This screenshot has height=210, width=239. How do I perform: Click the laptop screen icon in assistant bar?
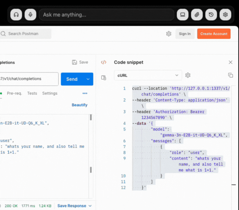click(182, 15)
